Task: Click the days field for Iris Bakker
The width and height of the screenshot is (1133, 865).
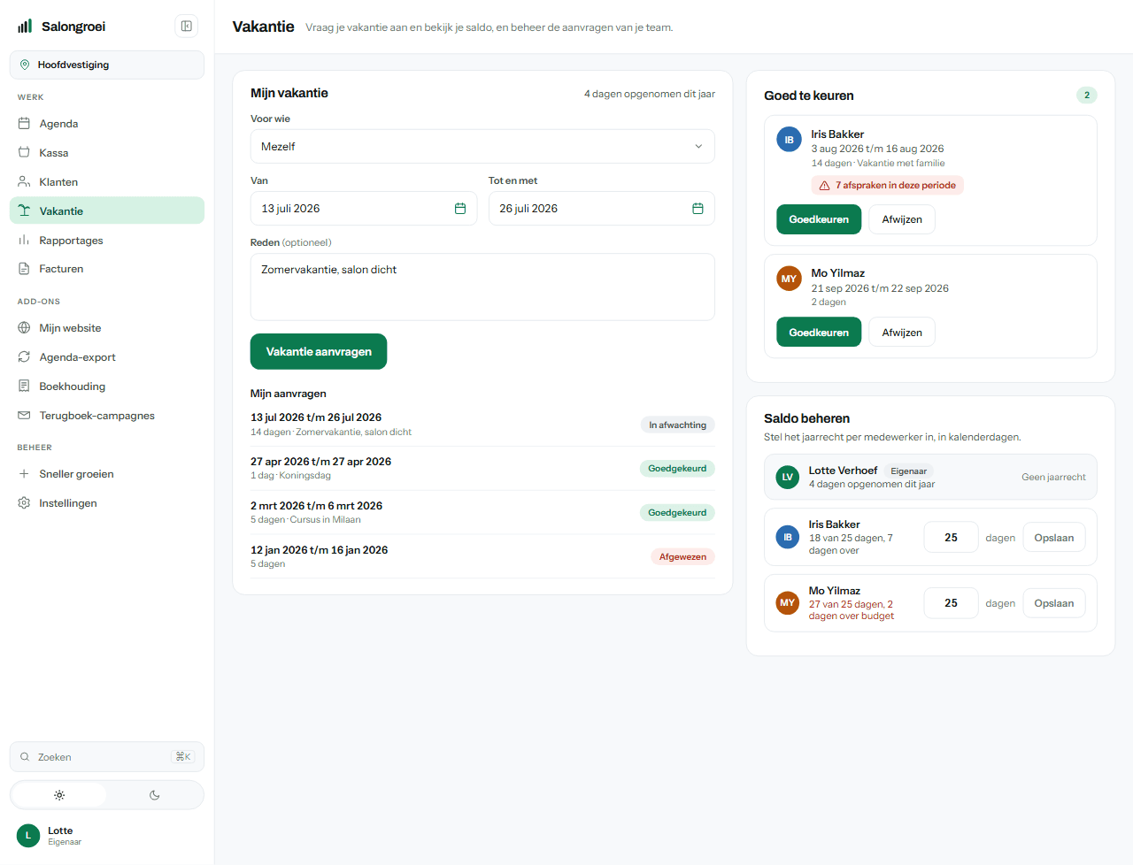Action: click(951, 538)
